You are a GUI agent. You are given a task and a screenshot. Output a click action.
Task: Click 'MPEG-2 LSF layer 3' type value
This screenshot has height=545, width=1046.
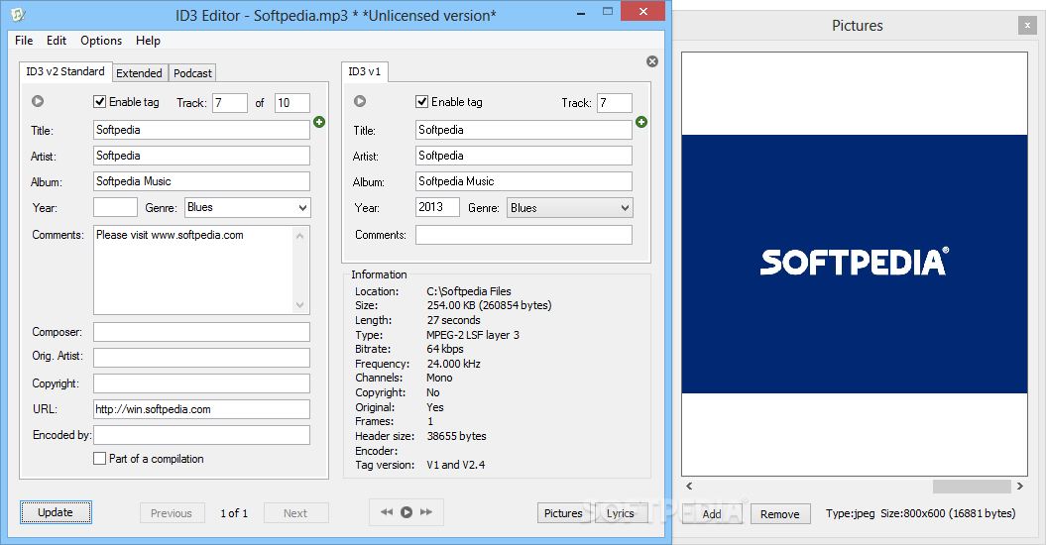pos(473,335)
